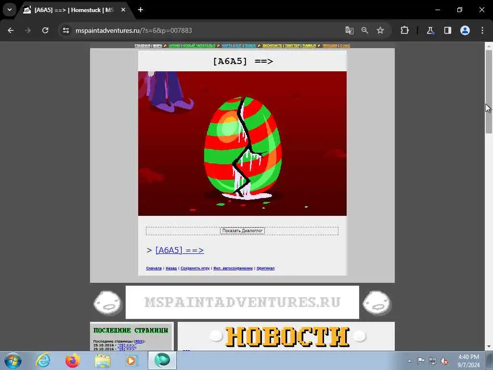
Task: Click the network tray icon
Action: pyautogui.click(x=433, y=361)
